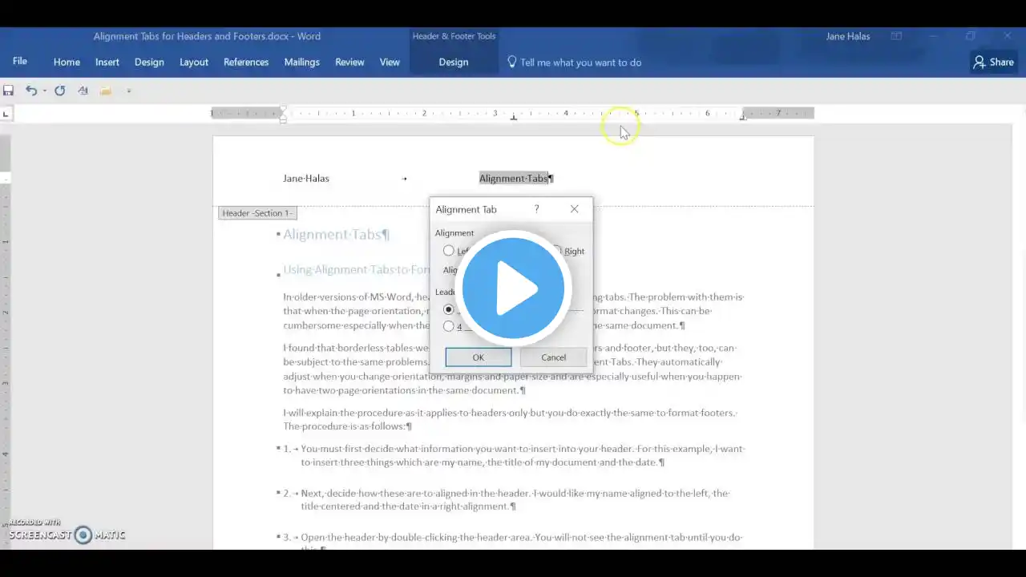
Task: Click the text formatting icon in Quick Access Toolbar
Action: pos(83,91)
